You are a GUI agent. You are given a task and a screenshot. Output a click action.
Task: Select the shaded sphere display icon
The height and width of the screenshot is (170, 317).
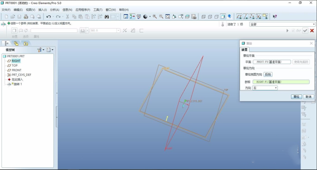coord(145,17)
